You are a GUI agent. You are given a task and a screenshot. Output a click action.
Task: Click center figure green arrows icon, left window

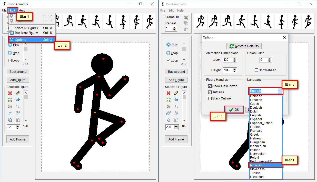[10, 99]
